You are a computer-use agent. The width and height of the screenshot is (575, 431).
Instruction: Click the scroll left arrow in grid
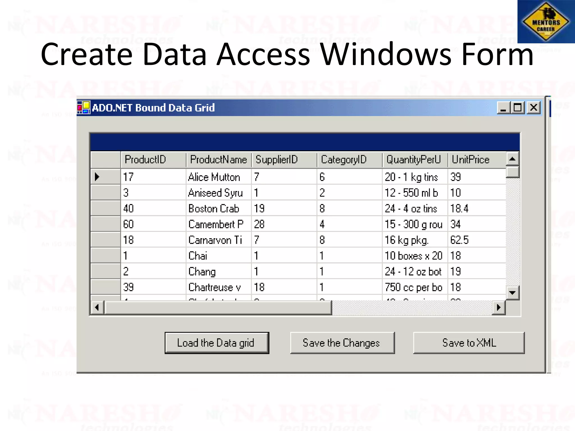[x=97, y=308]
